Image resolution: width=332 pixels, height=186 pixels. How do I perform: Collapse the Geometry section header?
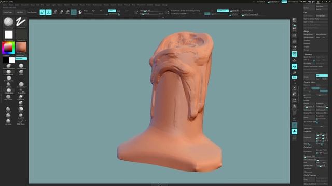click(308, 54)
